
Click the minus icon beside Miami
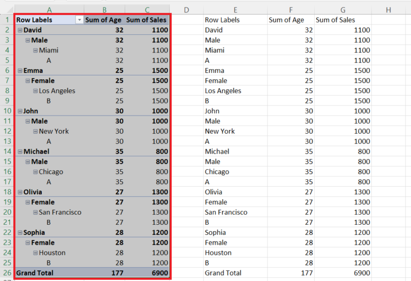[35, 50]
